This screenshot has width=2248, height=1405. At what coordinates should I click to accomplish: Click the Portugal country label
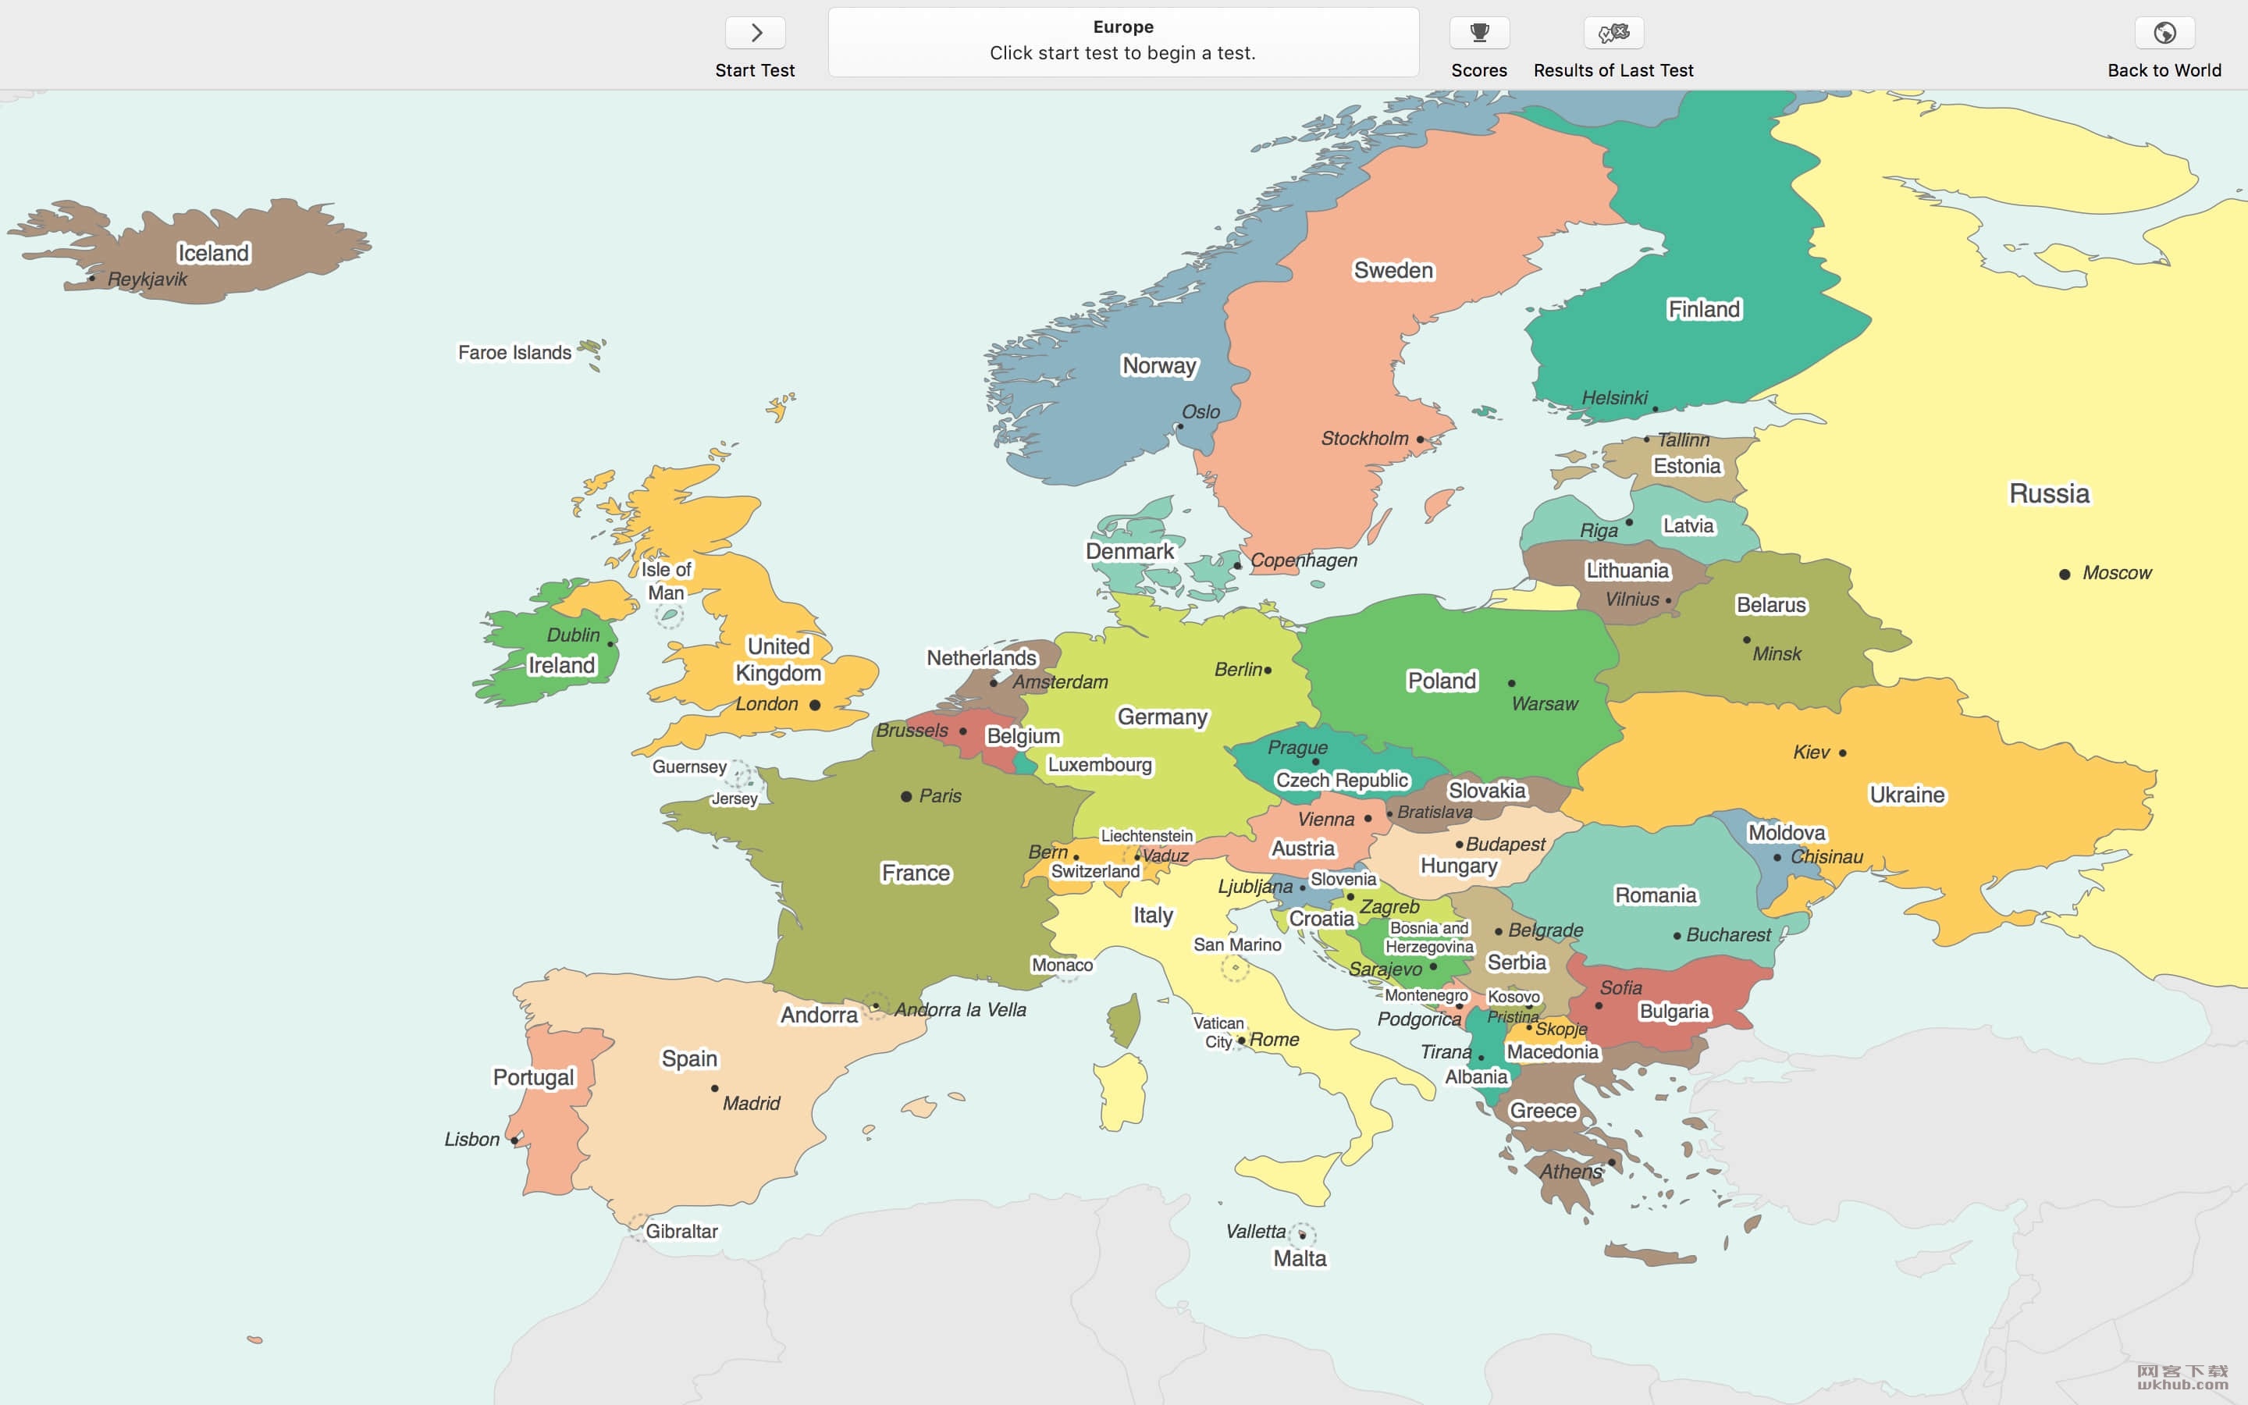click(x=533, y=1078)
